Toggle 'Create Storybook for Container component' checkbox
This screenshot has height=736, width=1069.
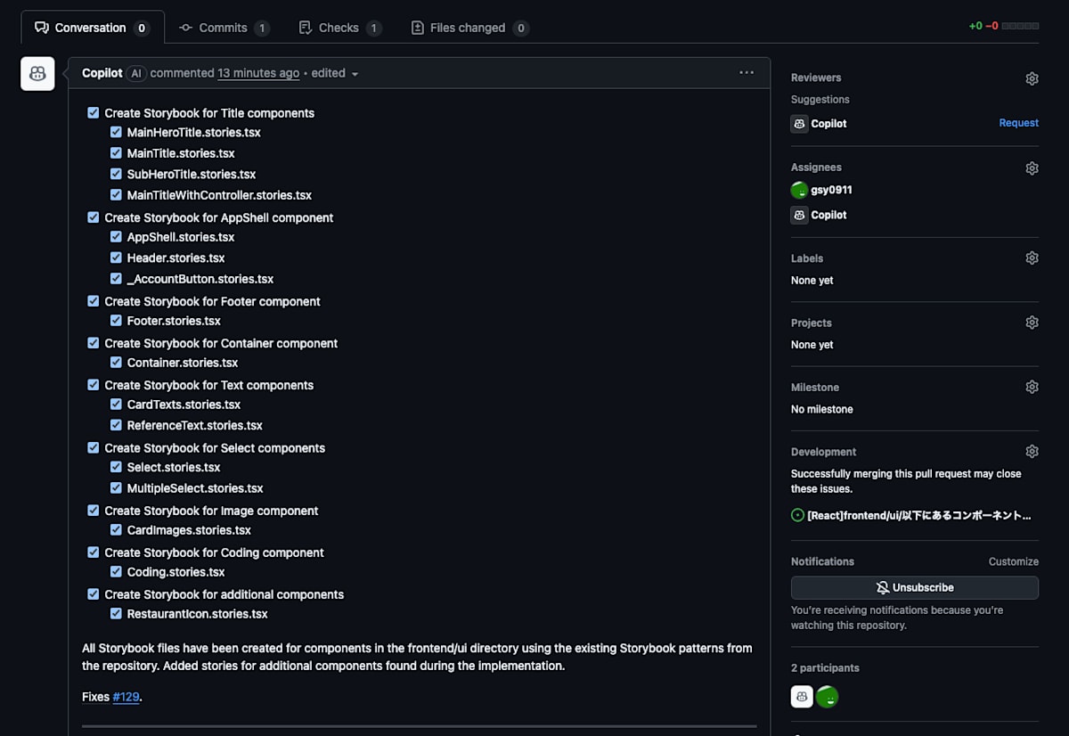pyautogui.click(x=94, y=343)
